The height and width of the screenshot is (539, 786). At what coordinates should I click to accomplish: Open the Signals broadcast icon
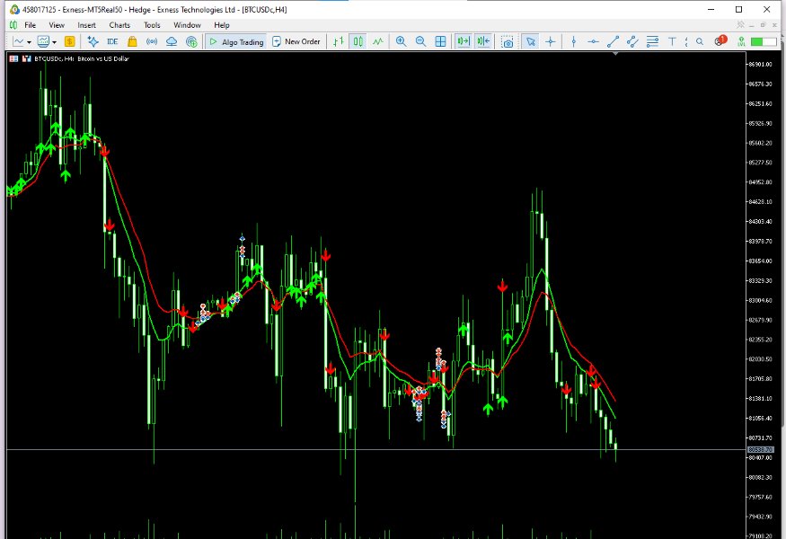(152, 41)
